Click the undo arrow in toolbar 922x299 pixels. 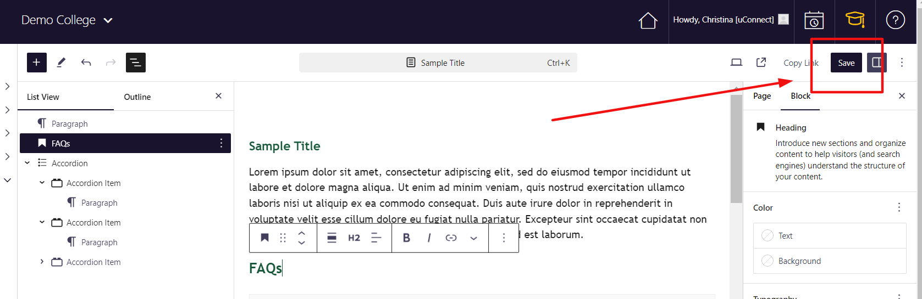pos(86,63)
